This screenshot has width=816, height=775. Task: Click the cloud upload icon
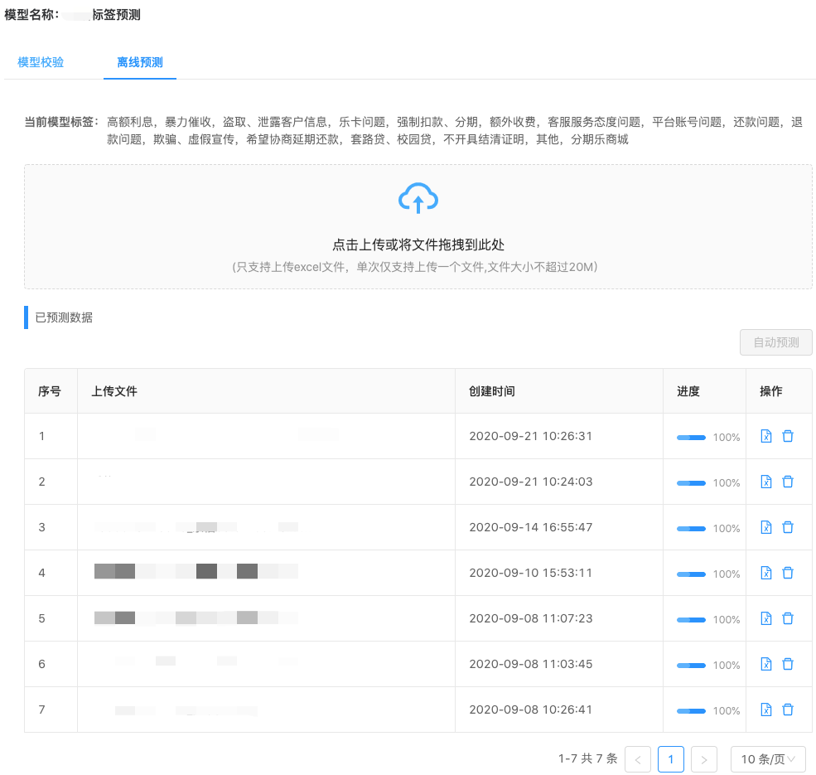[x=418, y=198]
